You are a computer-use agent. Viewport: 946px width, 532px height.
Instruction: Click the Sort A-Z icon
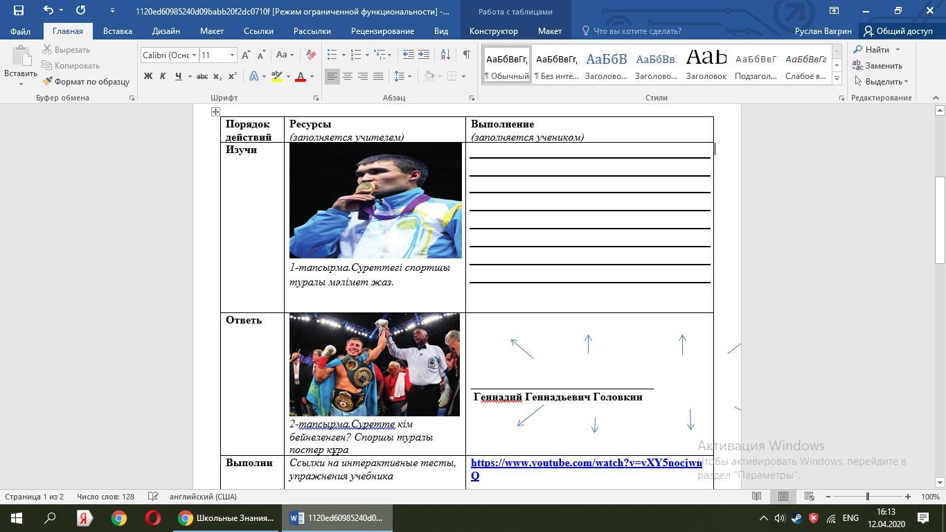[445, 55]
